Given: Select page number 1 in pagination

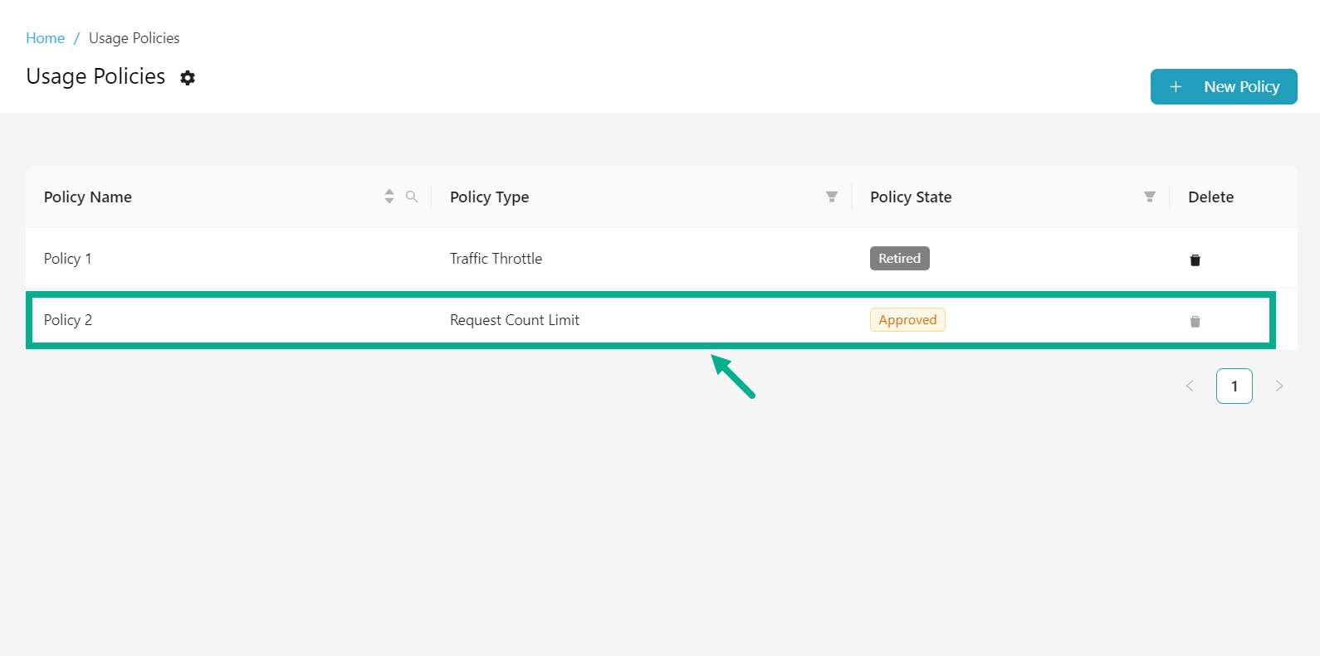Looking at the screenshot, I should coord(1234,386).
